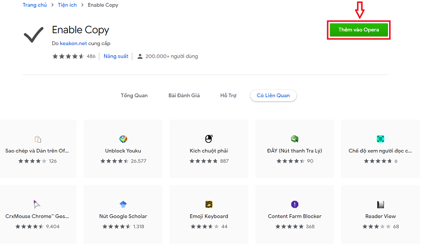Open the Tổng Quan tab
Image resolution: width=421 pixels, height=246 pixels.
(134, 95)
